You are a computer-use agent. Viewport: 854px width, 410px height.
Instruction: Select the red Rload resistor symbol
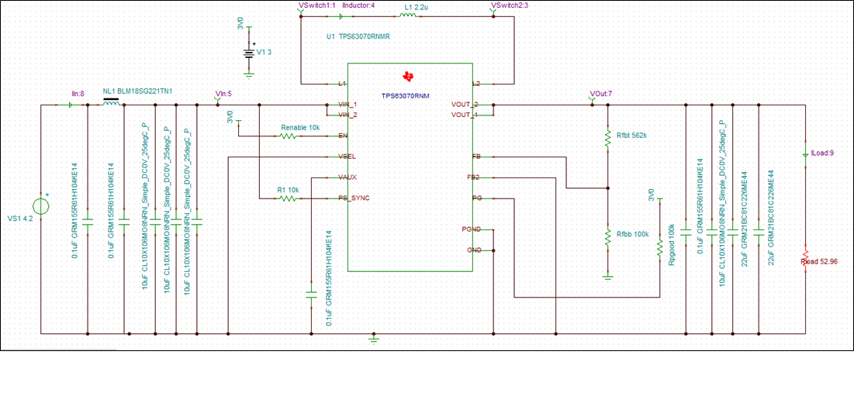(805, 257)
